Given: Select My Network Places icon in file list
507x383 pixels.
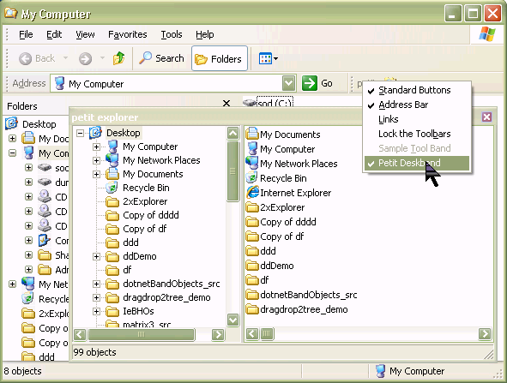Looking at the screenshot, I should [252, 163].
